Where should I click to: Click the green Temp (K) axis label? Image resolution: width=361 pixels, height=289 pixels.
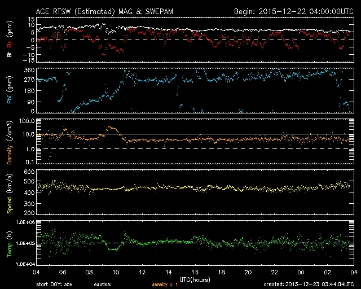click(8, 243)
